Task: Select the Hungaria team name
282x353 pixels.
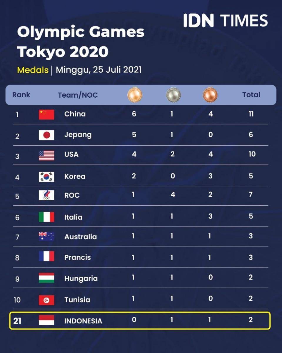Action: [x=81, y=279]
